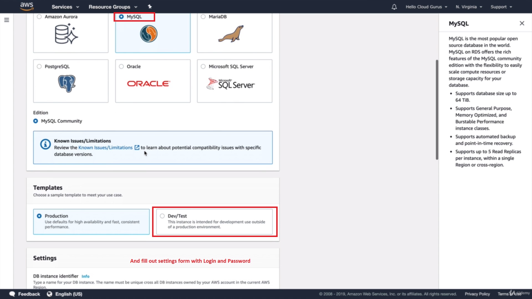This screenshot has height=299, width=532.
Task: Click the Amazon Aurora database logo
Action: coord(66,34)
